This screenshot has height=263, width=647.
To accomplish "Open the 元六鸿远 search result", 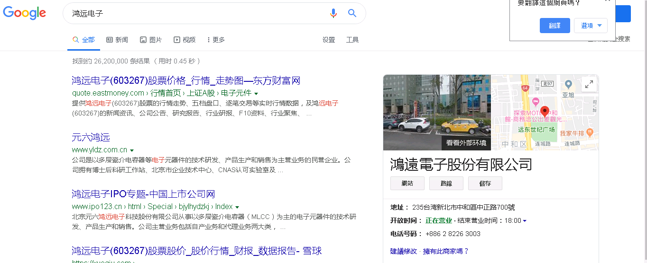I will tap(91, 138).
